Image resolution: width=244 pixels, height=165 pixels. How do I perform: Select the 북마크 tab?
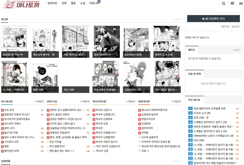click(192, 50)
